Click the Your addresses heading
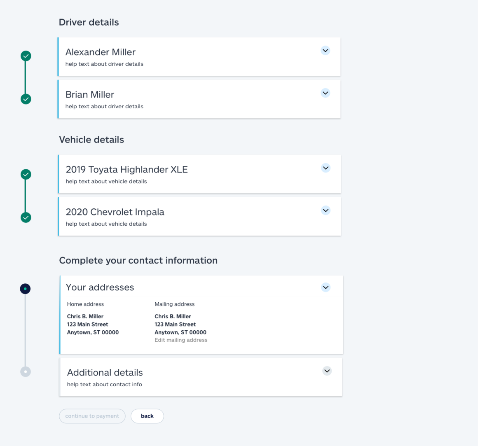 (100, 287)
